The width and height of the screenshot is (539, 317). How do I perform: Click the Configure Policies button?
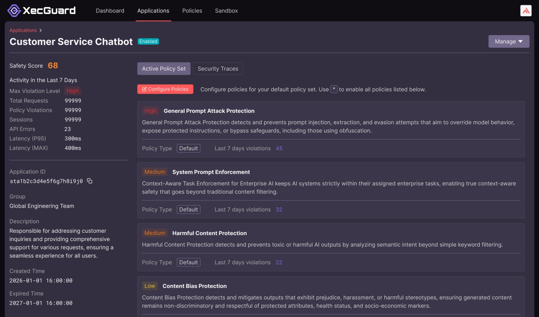click(x=165, y=89)
